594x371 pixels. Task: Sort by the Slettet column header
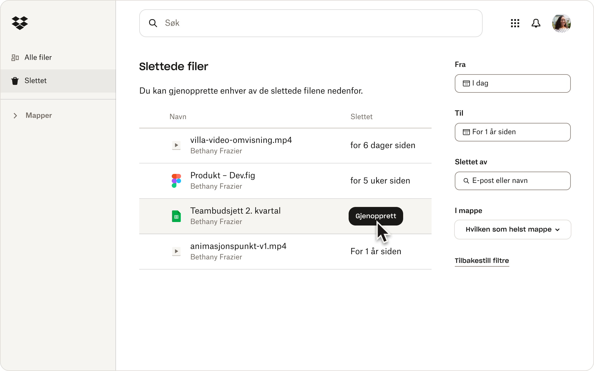(x=361, y=117)
